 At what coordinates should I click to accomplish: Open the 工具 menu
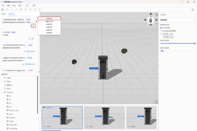(27, 5)
